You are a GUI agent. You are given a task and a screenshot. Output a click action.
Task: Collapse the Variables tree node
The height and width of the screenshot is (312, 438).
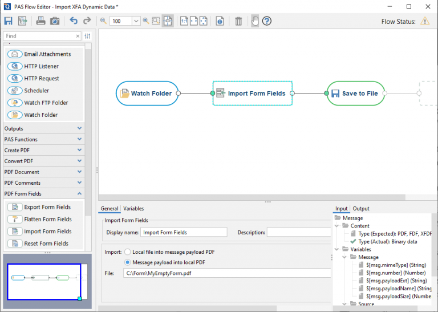tap(337, 249)
